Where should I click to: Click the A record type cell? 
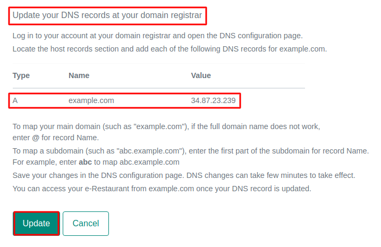(x=15, y=100)
